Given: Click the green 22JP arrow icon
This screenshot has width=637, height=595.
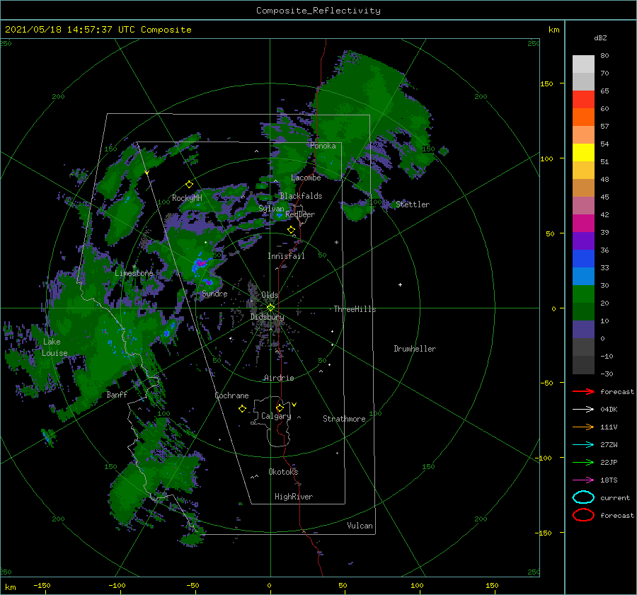Looking at the screenshot, I should click(583, 462).
